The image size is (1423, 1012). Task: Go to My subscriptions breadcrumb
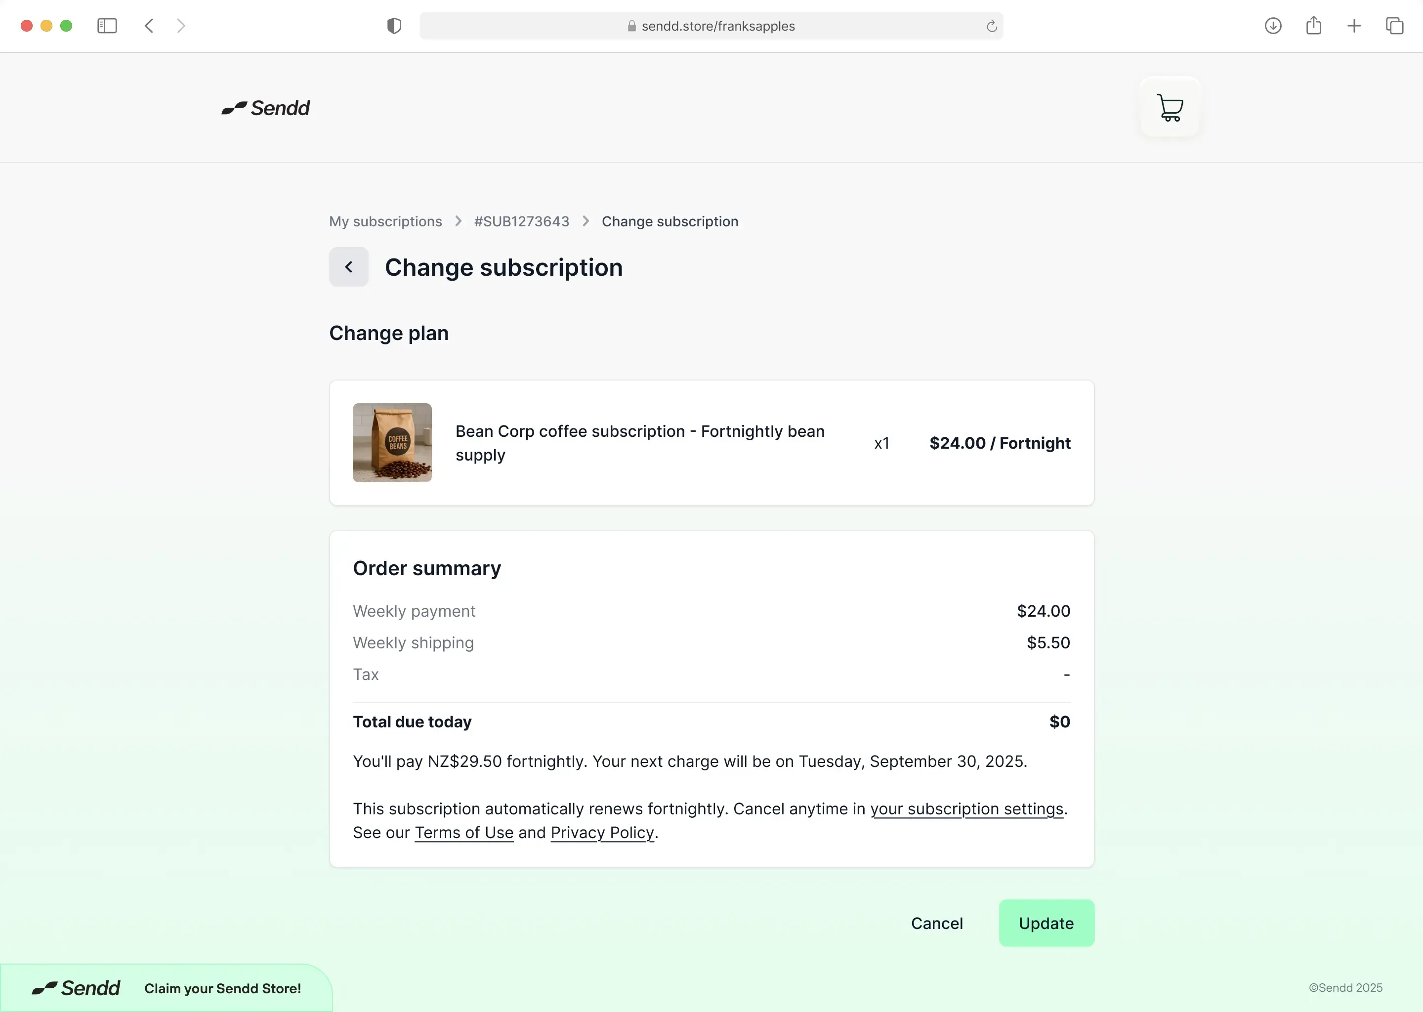(385, 221)
